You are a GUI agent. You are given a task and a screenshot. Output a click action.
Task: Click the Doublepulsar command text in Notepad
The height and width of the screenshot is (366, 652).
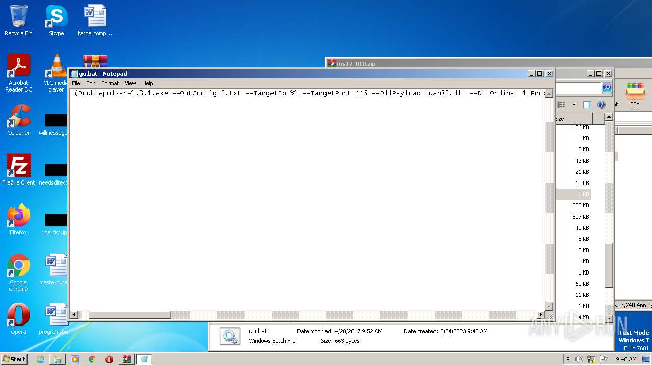click(310, 93)
